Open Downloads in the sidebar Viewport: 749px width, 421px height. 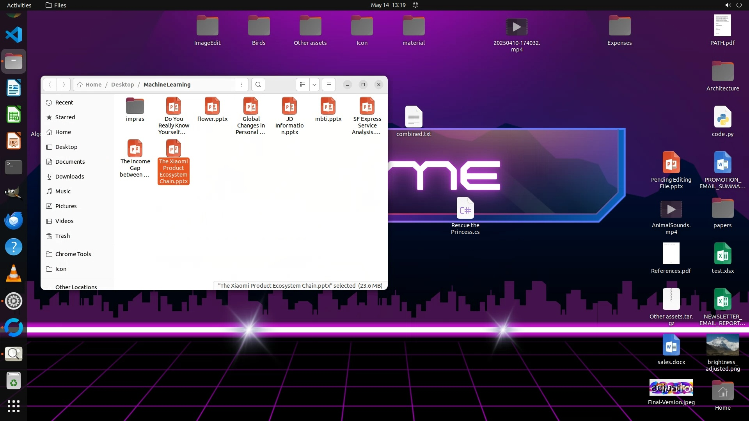point(69,177)
